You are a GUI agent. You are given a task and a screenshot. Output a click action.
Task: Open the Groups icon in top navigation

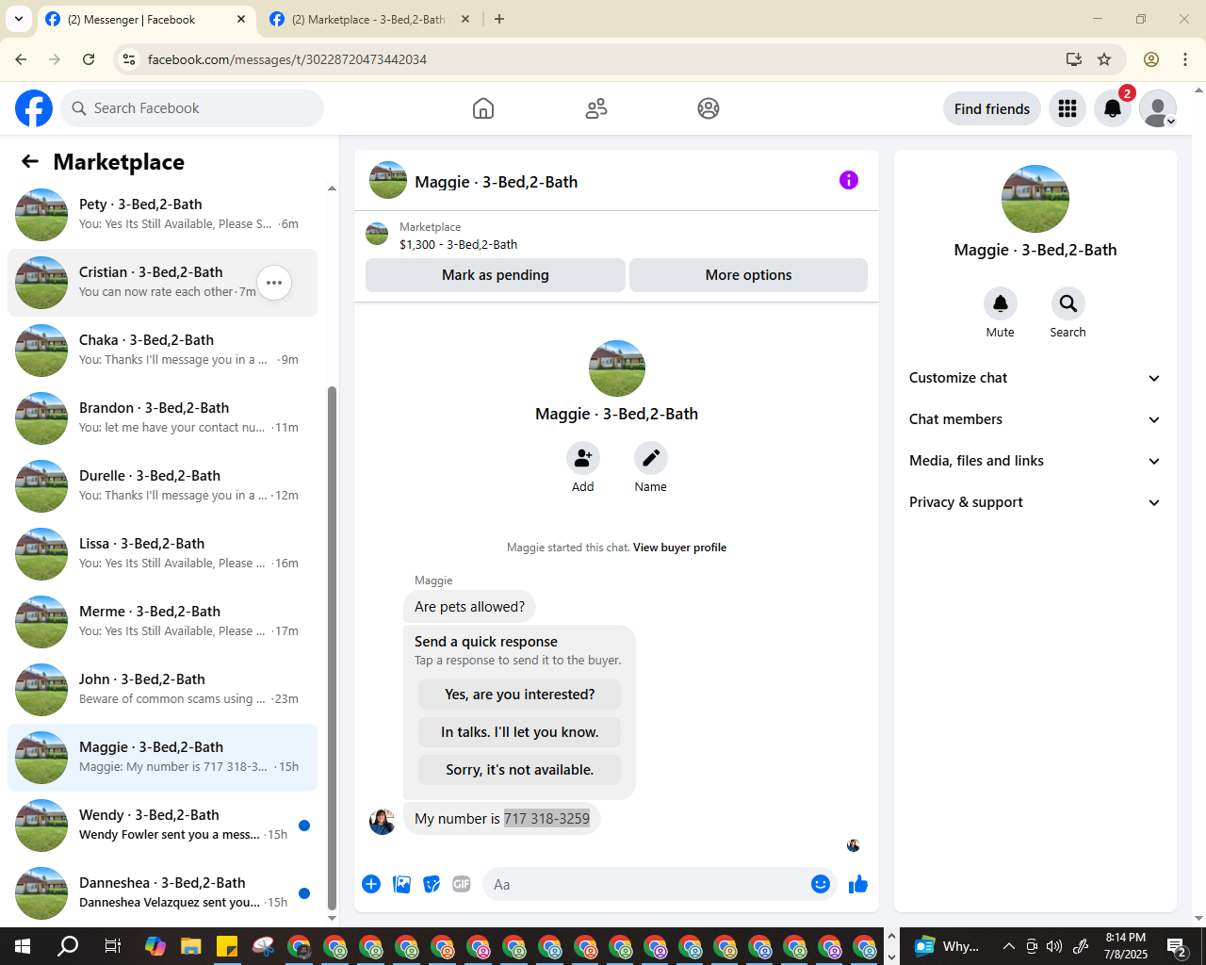tap(709, 108)
